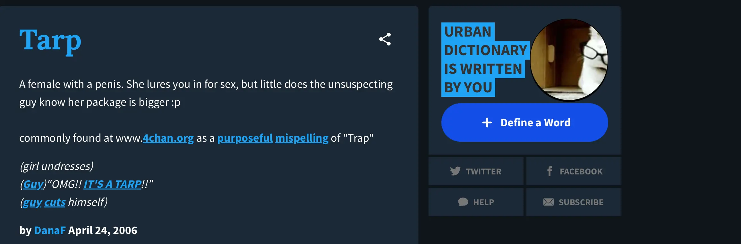
Task: Click the Help speech bubble icon
Action: click(463, 202)
